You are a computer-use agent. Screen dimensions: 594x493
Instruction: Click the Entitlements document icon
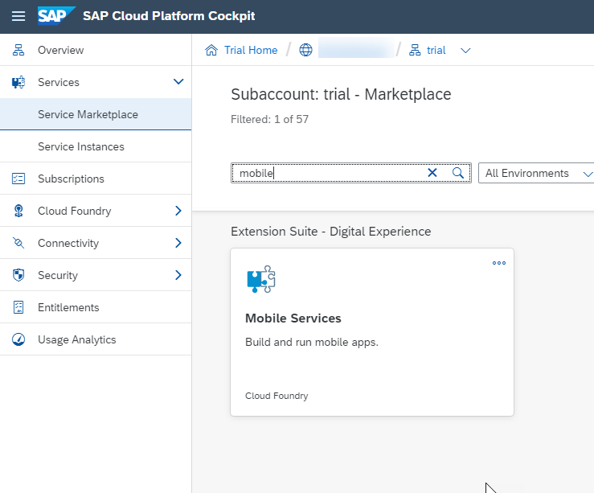click(x=18, y=307)
